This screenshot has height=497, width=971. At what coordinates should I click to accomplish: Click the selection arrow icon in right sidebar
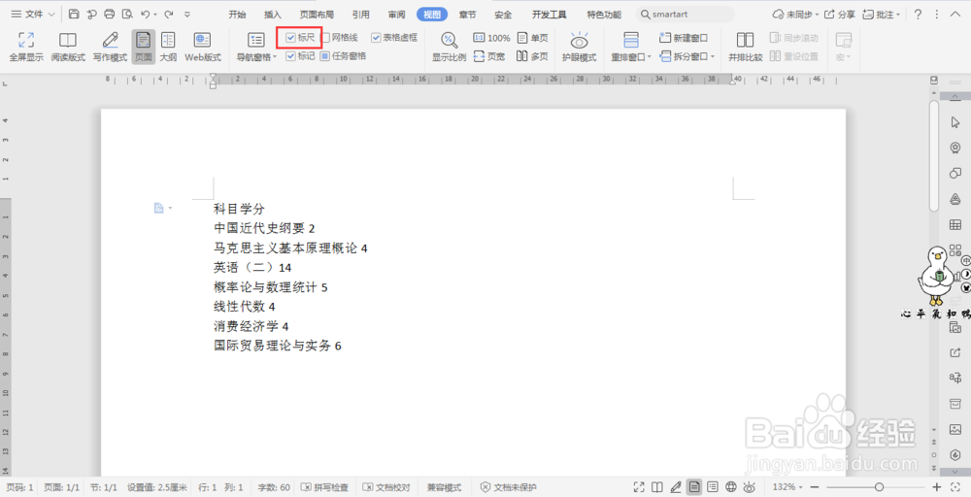point(955,122)
